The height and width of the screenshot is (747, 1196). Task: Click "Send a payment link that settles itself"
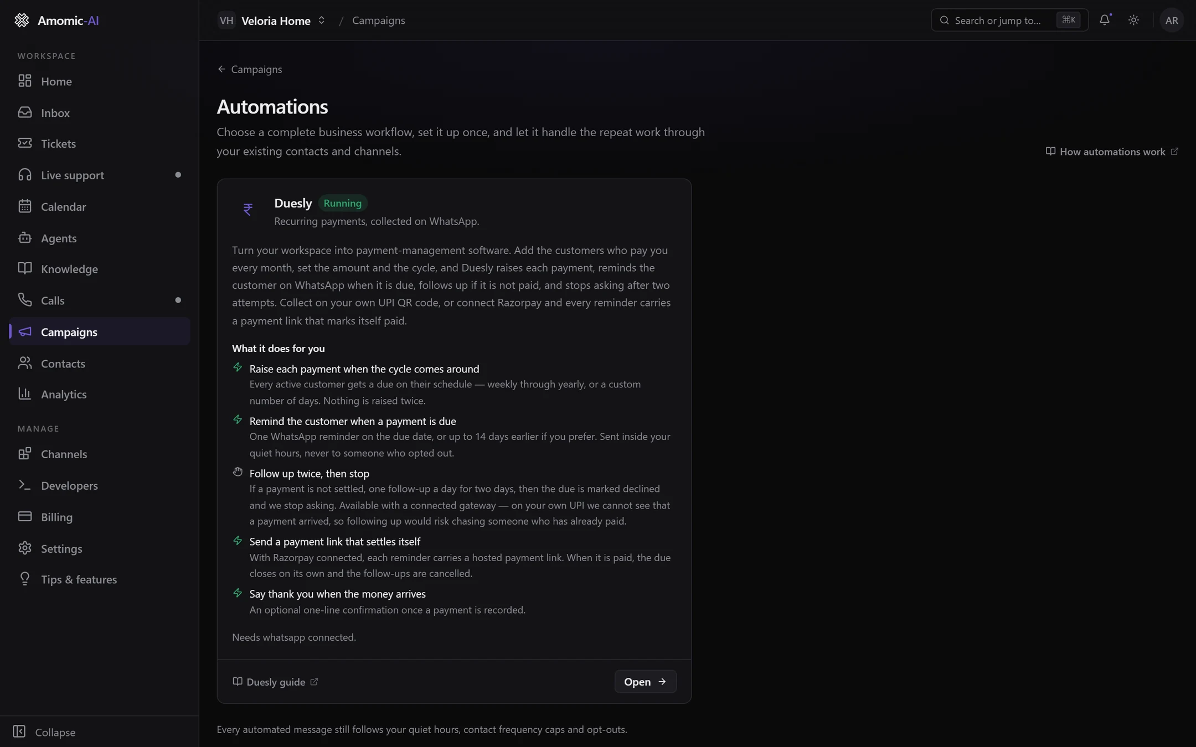coord(334,542)
